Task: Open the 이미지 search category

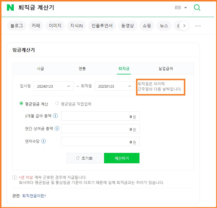Action: point(55,26)
